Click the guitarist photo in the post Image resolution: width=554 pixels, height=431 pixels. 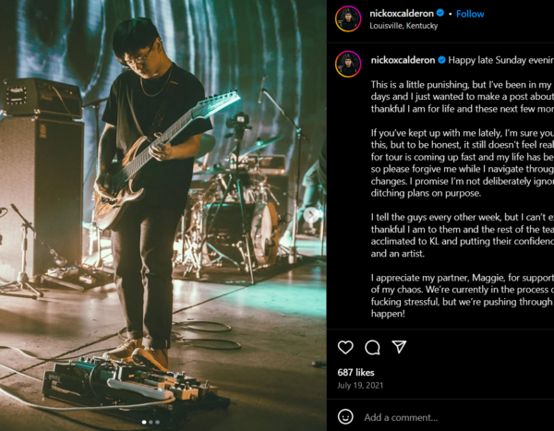[163, 216]
